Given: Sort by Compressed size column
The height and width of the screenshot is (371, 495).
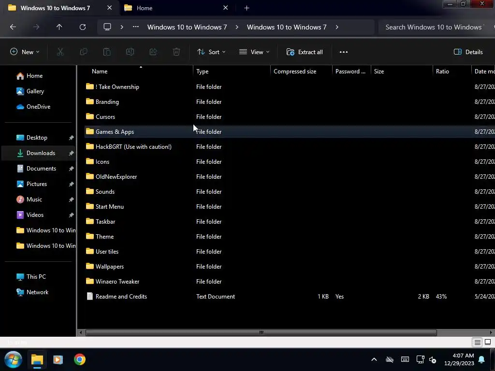Looking at the screenshot, I should pos(301,71).
